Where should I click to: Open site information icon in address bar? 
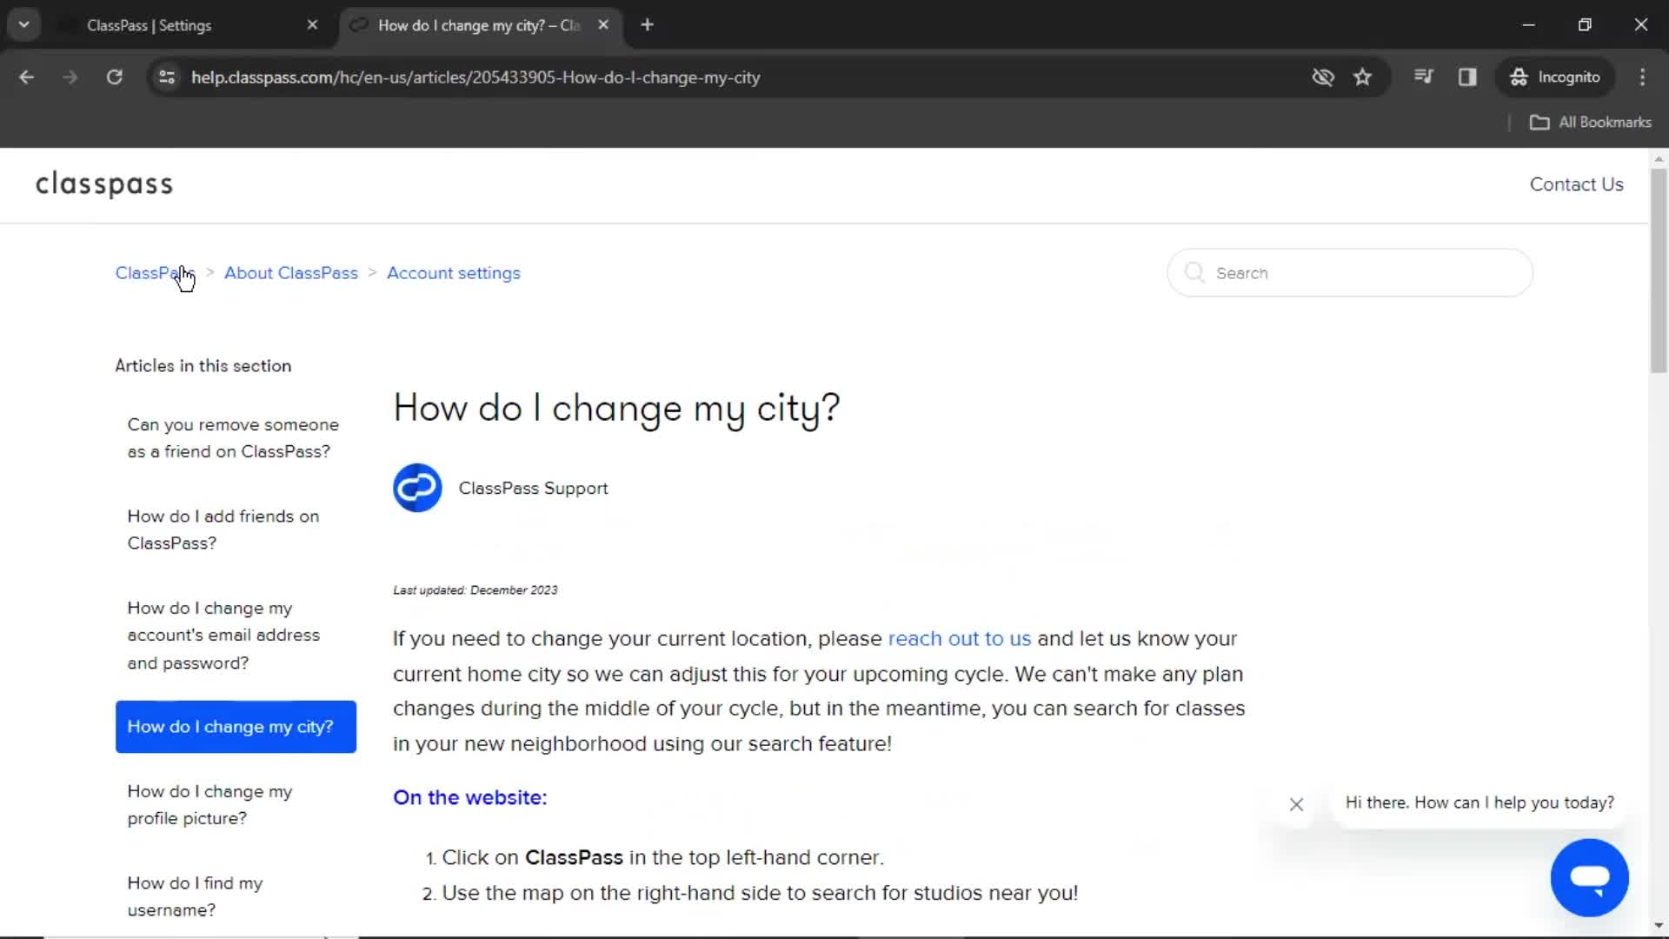pos(167,77)
